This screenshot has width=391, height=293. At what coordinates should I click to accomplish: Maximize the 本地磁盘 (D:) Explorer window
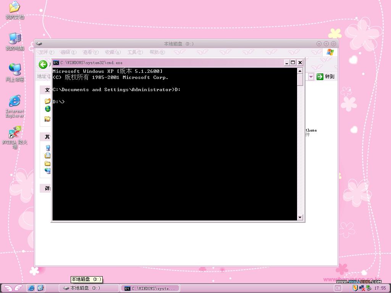tap(326, 43)
